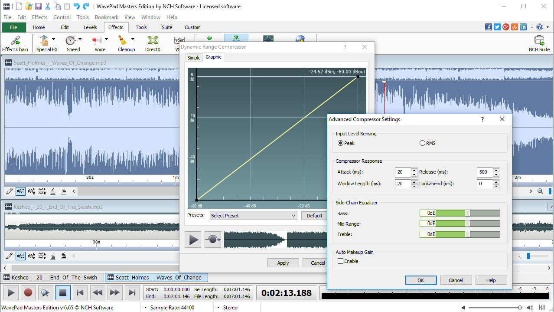Switch to the Simple tab
The width and height of the screenshot is (554, 312).
pyautogui.click(x=194, y=58)
